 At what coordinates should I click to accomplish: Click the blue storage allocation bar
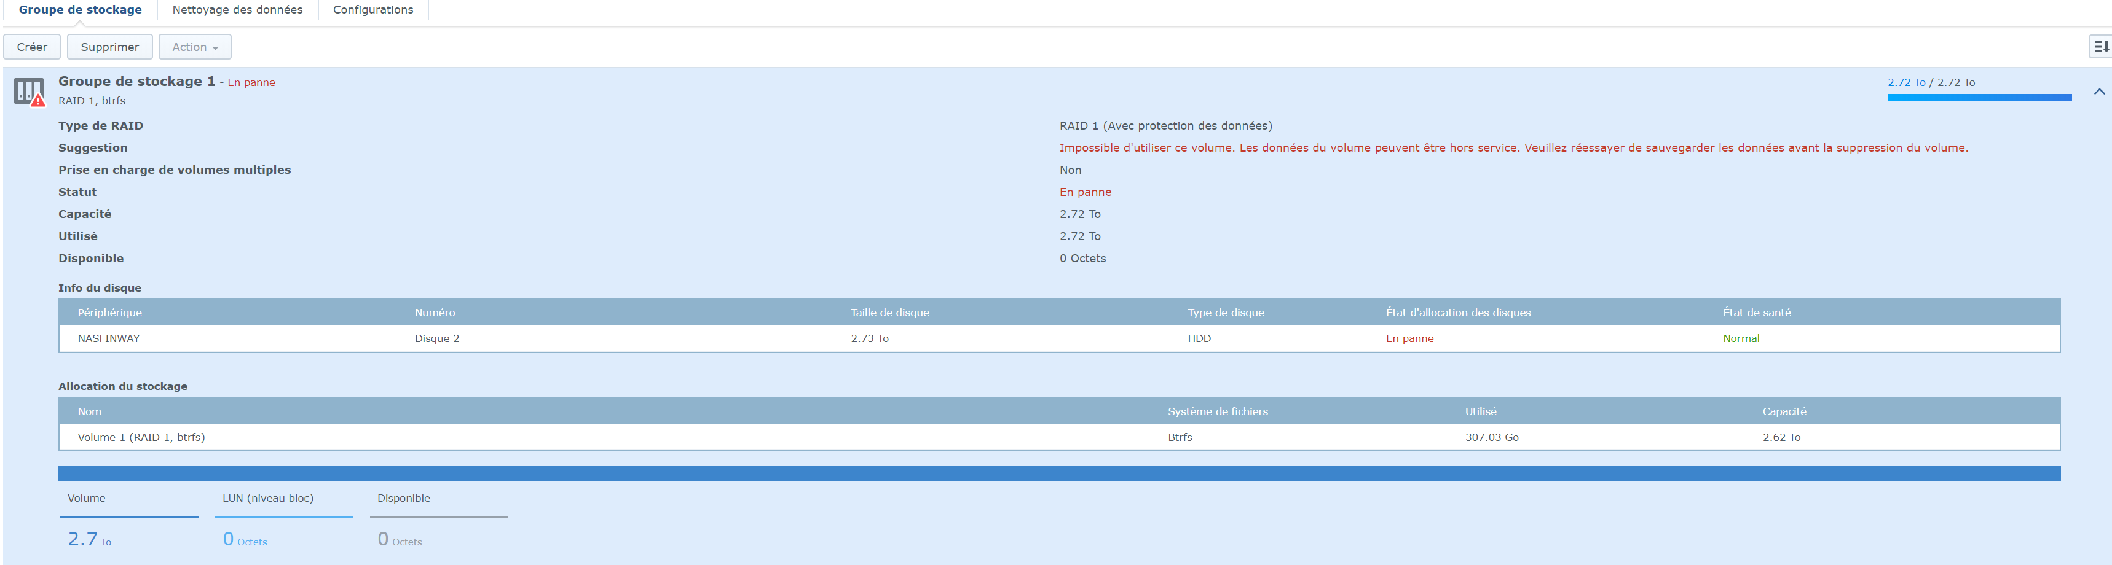click(x=1058, y=473)
